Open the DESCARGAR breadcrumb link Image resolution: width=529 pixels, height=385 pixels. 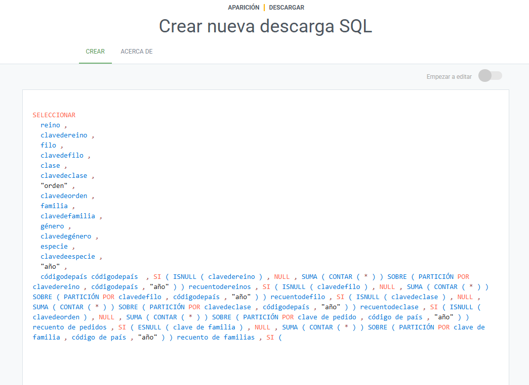pyautogui.click(x=287, y=8)
